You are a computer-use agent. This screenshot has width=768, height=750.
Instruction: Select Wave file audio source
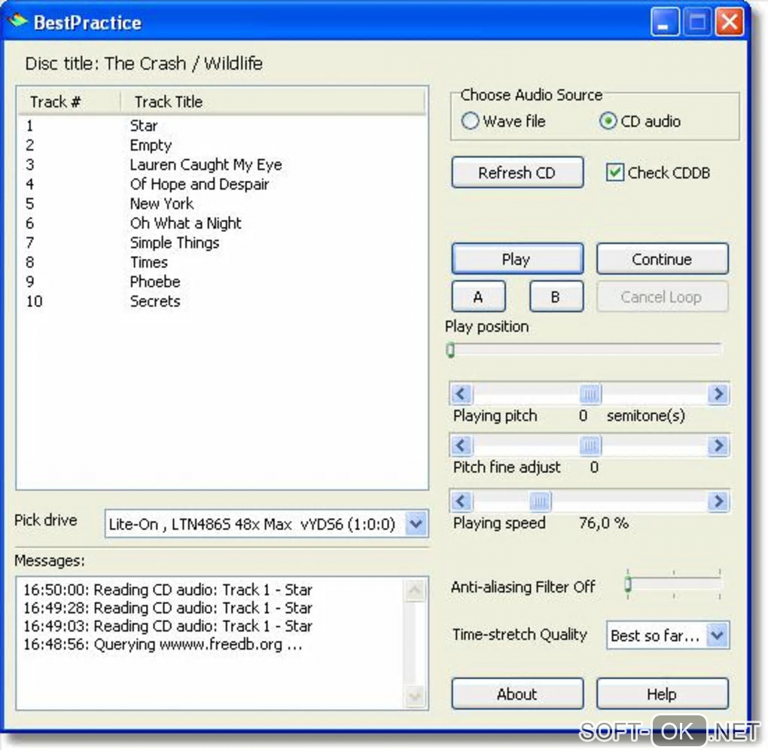[504, 121]
